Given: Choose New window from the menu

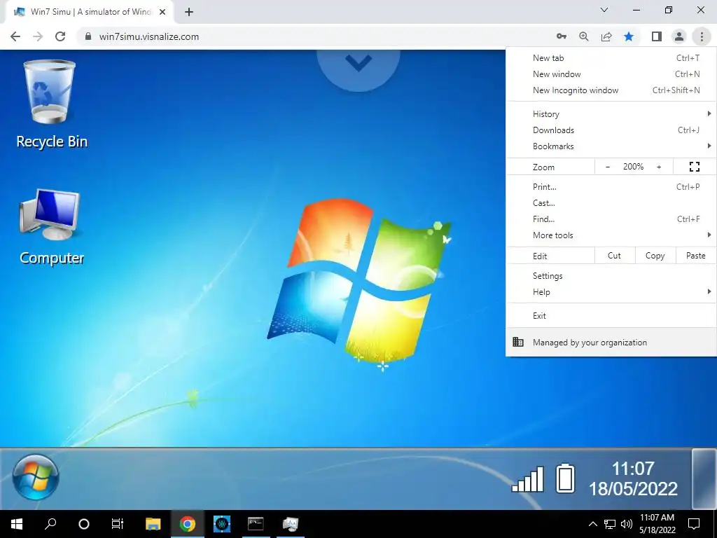Looking at the screenshot, I should (x=611, y=74).
